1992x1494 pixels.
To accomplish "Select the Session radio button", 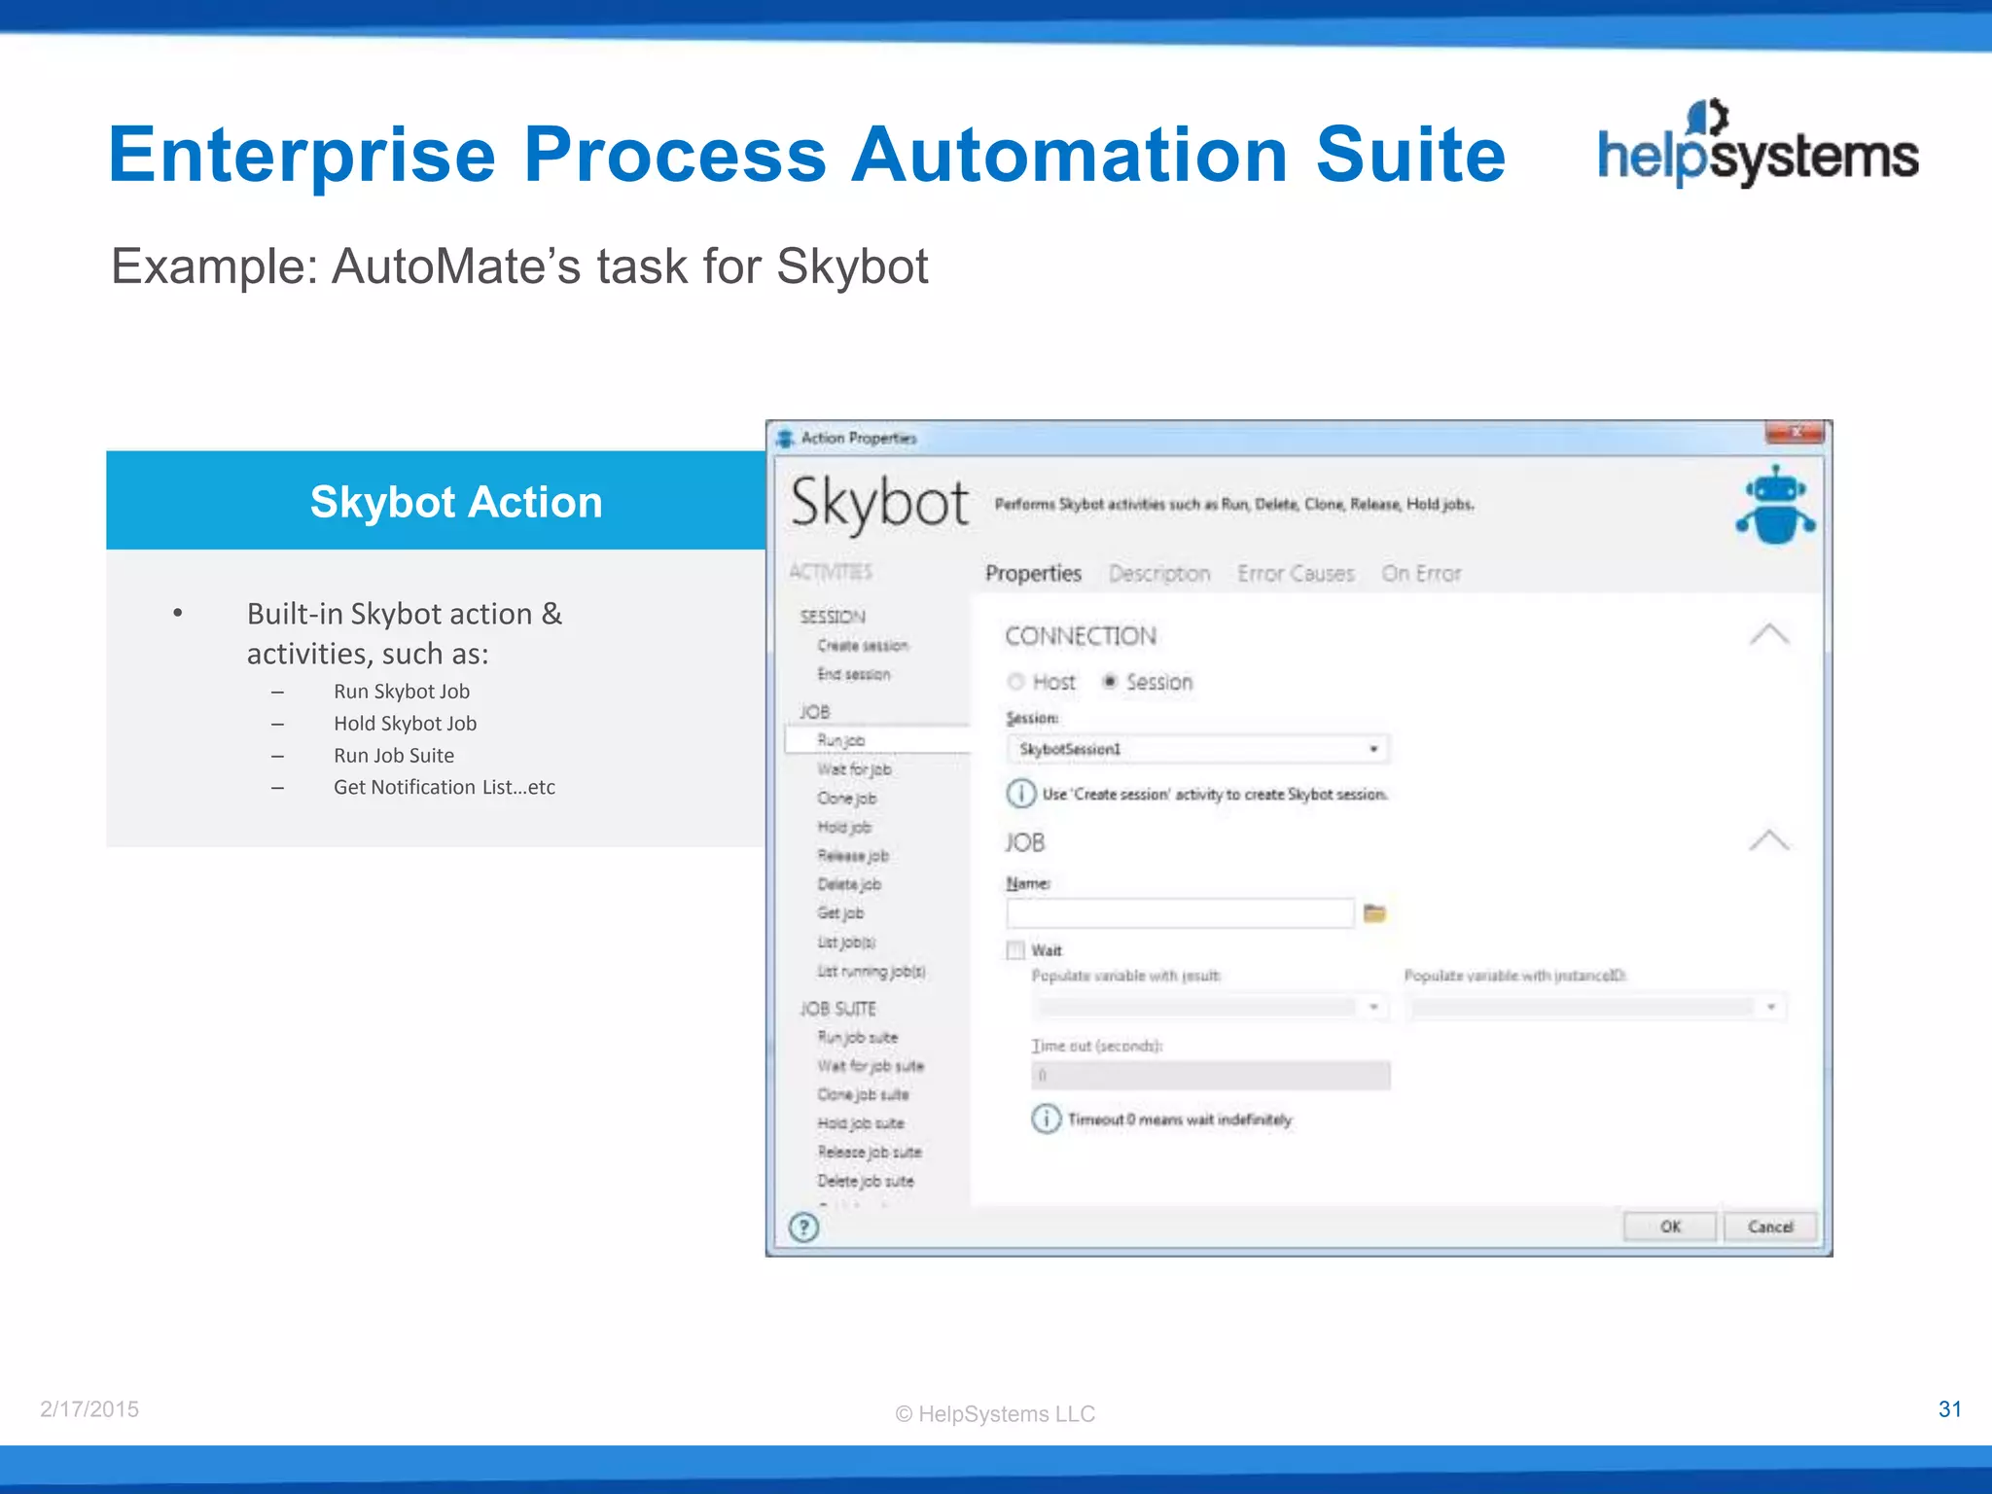I will 1109,682.
